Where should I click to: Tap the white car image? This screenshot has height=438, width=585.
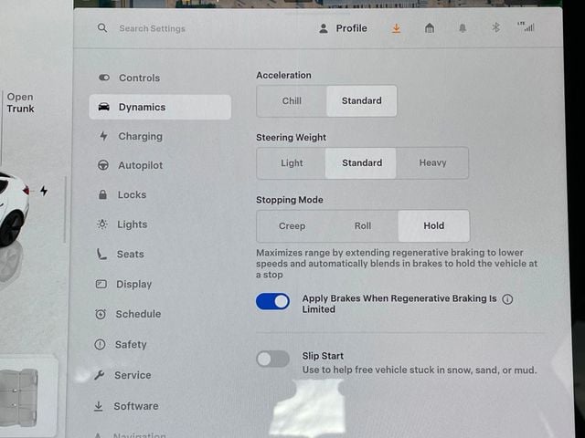[14, 209]
